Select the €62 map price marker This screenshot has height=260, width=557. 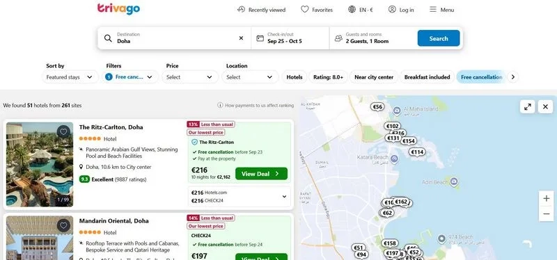click(x=387, y=213)
